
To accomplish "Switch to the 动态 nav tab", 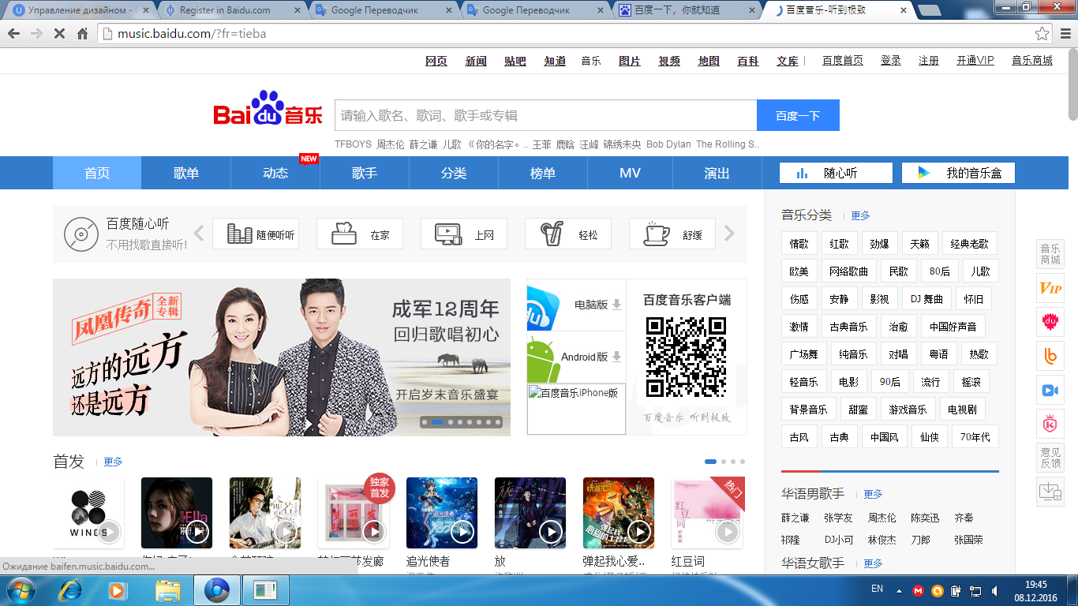I will (275, 173).
